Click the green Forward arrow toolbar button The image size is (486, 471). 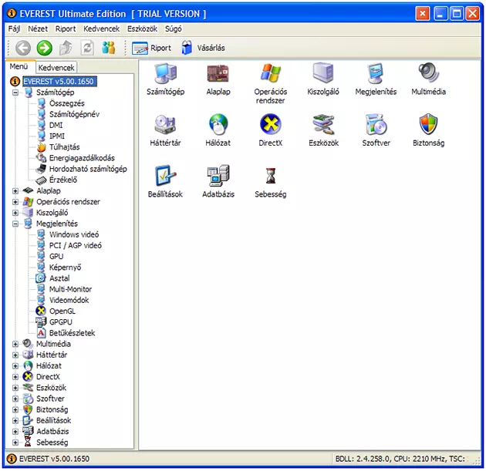(x=44, y=48)
